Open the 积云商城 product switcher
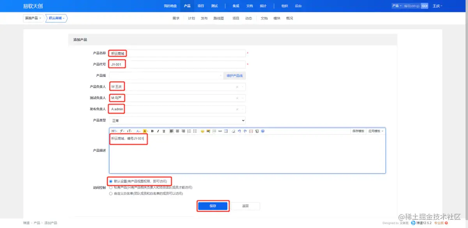 [x=57, y=18]
